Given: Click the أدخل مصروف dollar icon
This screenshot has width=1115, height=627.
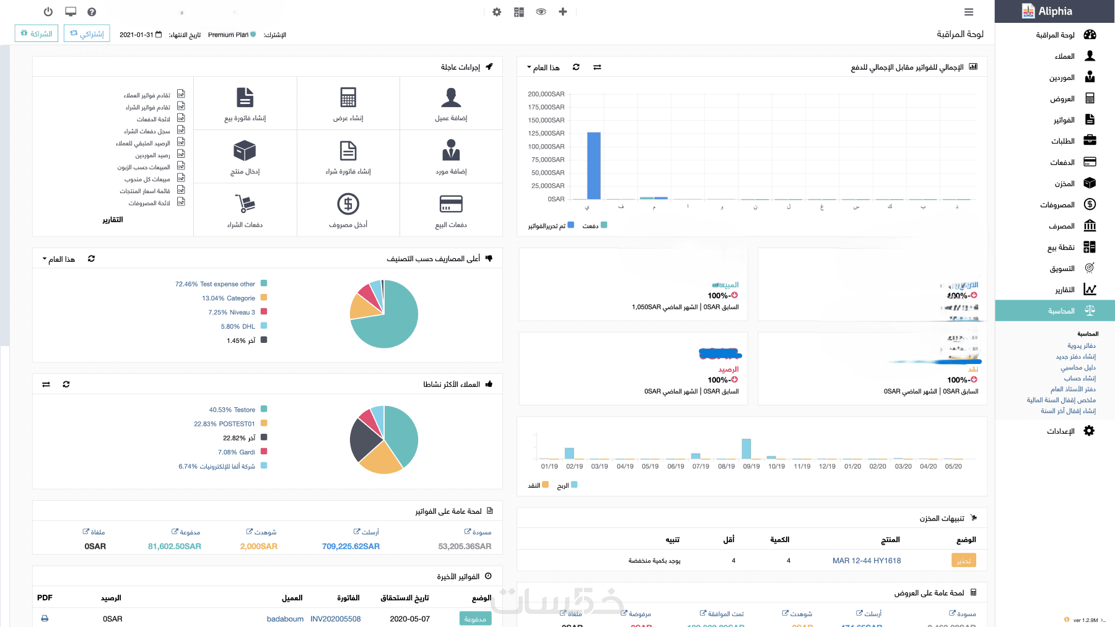Looking at the screenshot, I should [x=348, y=204].
